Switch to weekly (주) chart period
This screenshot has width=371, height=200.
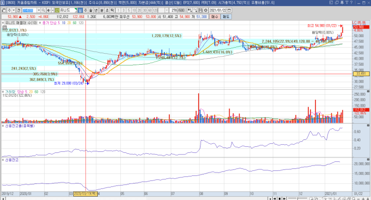[85, 11]
